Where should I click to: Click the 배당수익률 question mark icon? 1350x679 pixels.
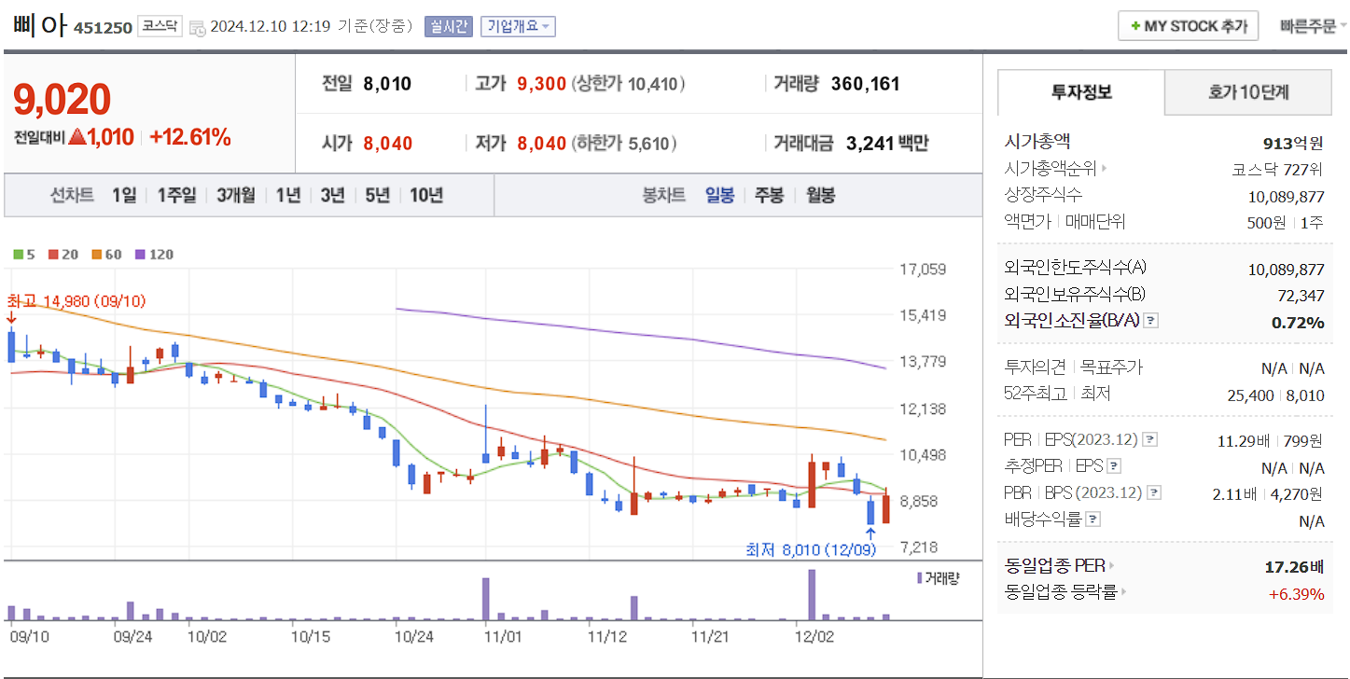[x=1093, y=519]
